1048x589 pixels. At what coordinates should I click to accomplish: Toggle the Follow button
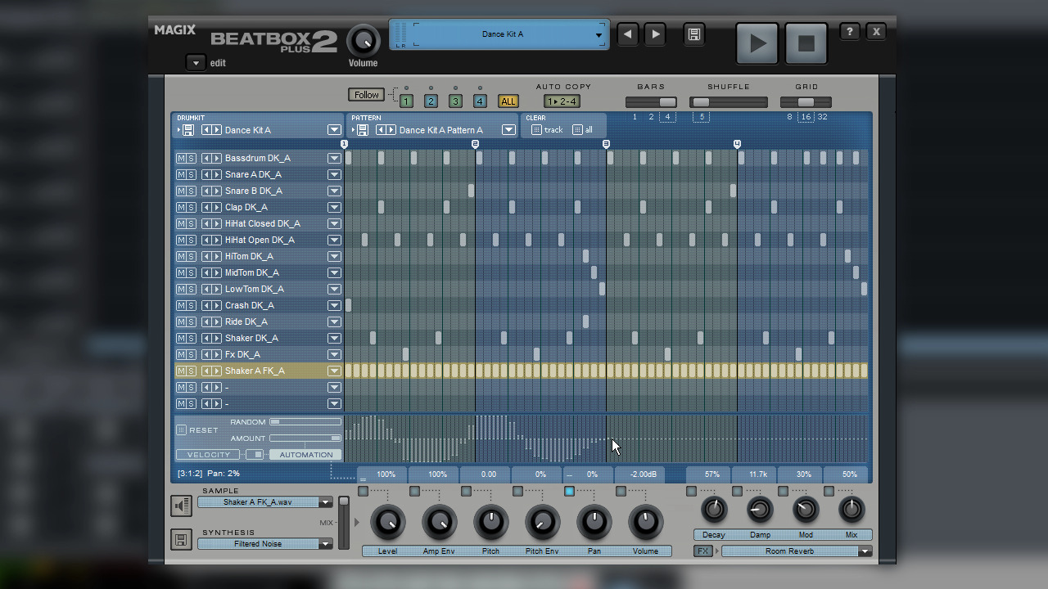coord(366,95)
